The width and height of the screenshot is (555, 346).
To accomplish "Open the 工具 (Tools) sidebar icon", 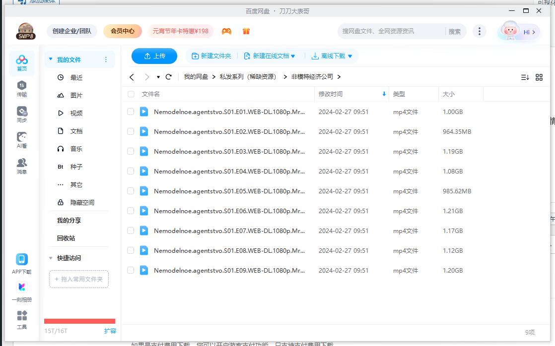I will coord(21,320).
